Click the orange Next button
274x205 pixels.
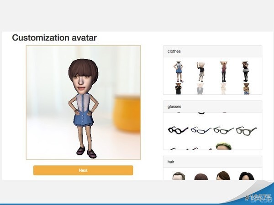click(83, 170)
